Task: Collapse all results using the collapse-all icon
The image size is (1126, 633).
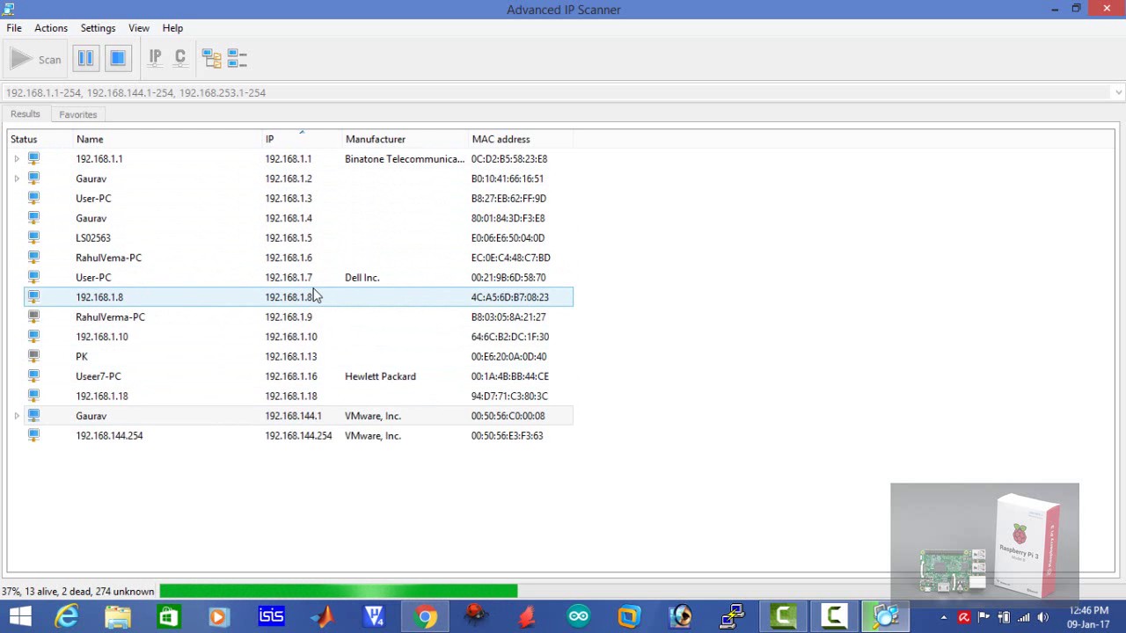Action: [x=237, y=59]
